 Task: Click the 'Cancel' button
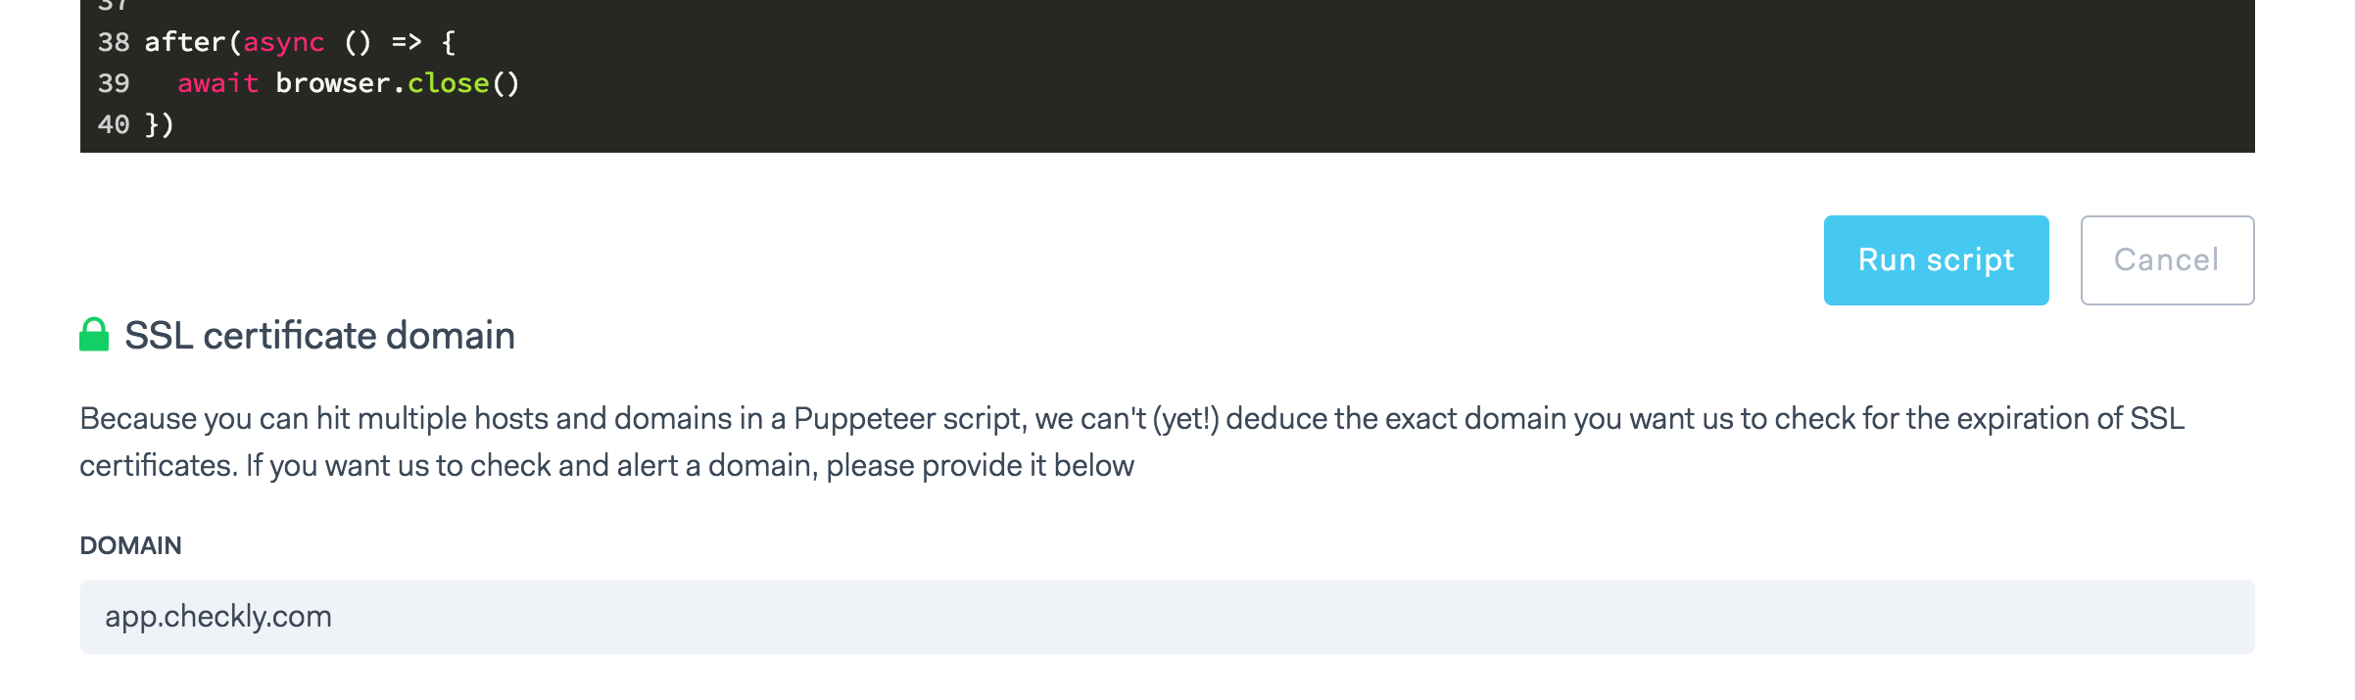(x=2166, y=259)
